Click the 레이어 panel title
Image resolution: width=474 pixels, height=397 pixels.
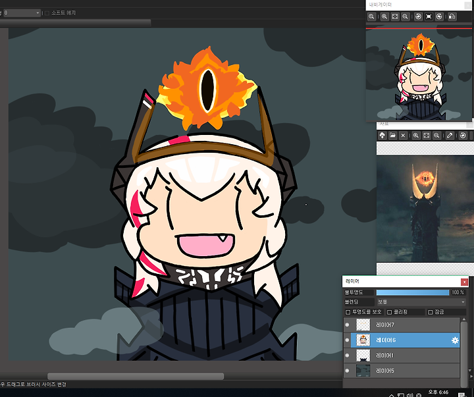point(352,281)
